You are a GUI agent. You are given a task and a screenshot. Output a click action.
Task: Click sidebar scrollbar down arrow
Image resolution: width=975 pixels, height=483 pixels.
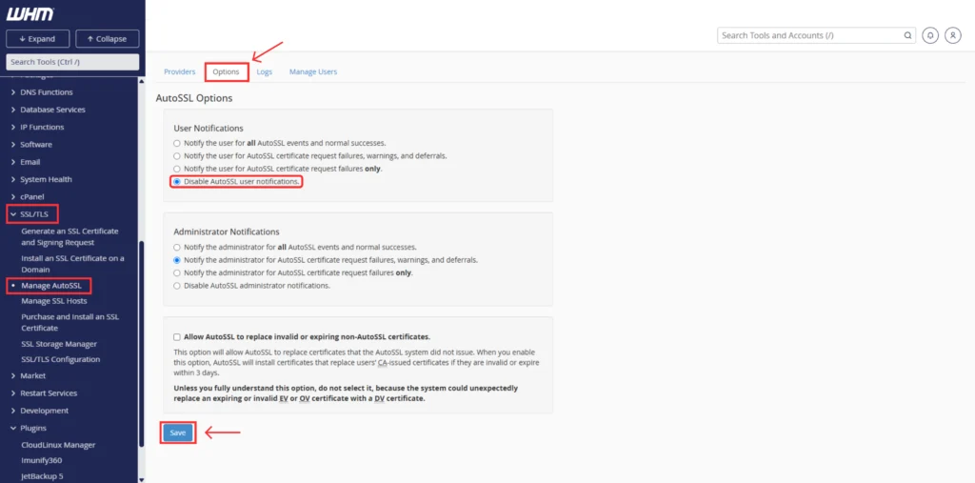[141, 479]
